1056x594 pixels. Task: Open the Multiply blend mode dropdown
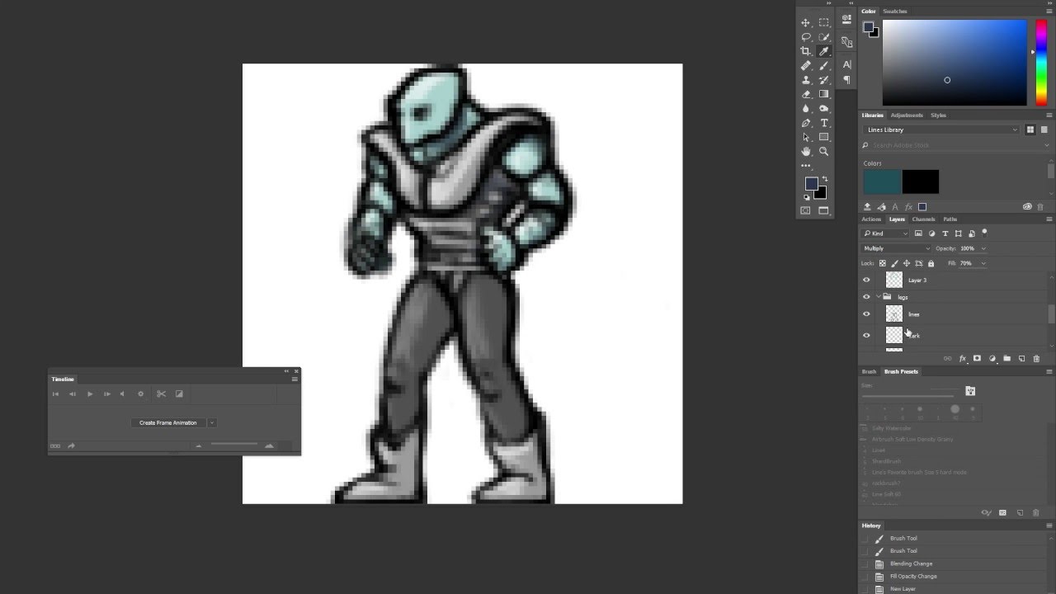(x=895, y=248)
